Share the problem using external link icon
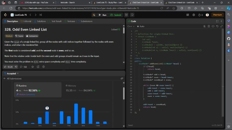This screenshot has width=232, height=130. coord(38,67)
